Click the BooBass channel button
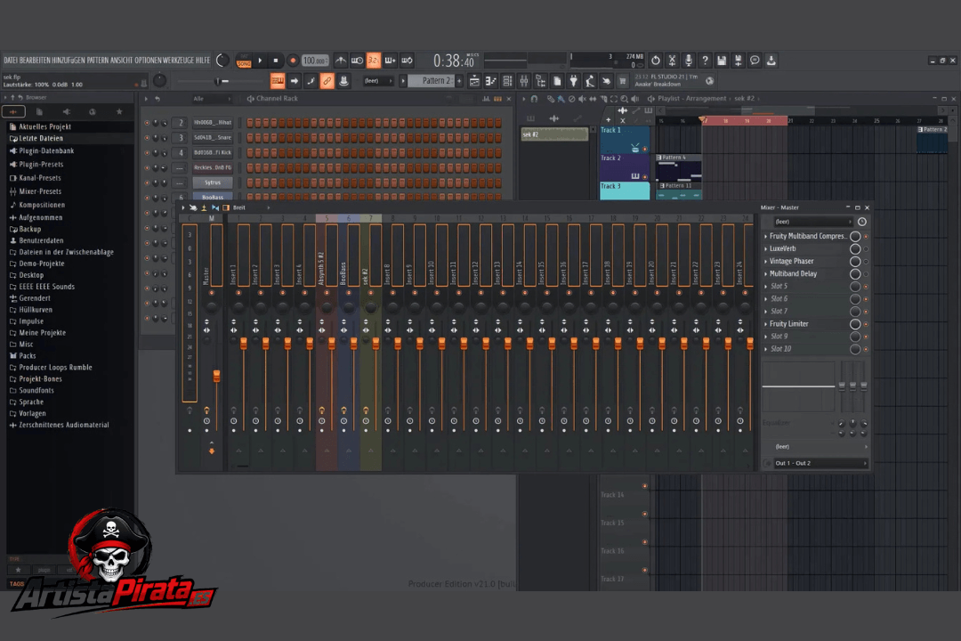961x641 pixels. pyautogui.click(x=213, y=197)
